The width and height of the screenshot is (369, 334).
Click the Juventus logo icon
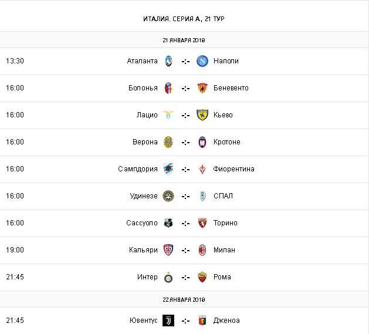click(x=168, y=320)
